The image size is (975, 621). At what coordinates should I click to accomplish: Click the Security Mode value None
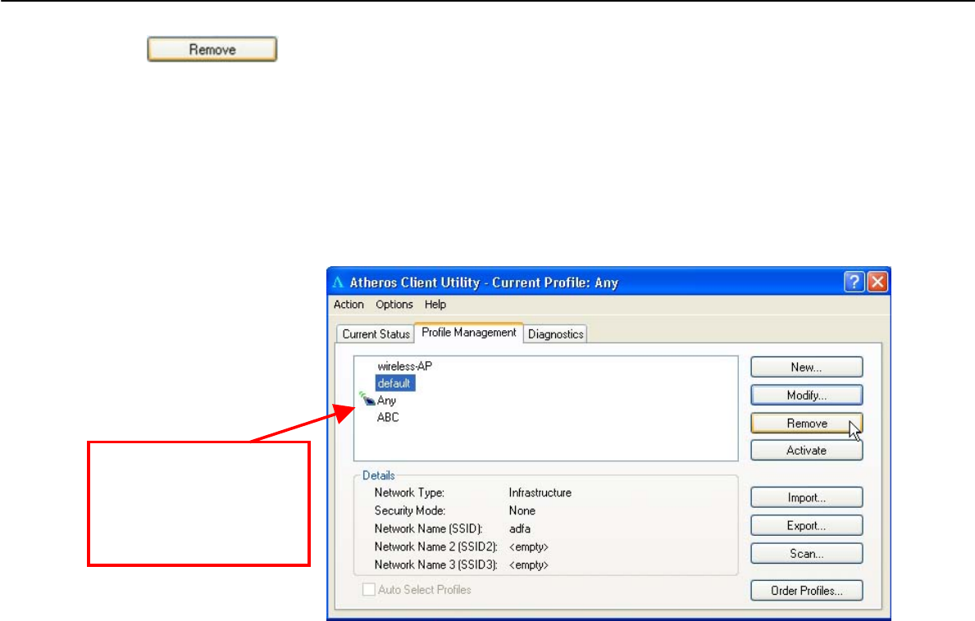click(x=522, y=510)
